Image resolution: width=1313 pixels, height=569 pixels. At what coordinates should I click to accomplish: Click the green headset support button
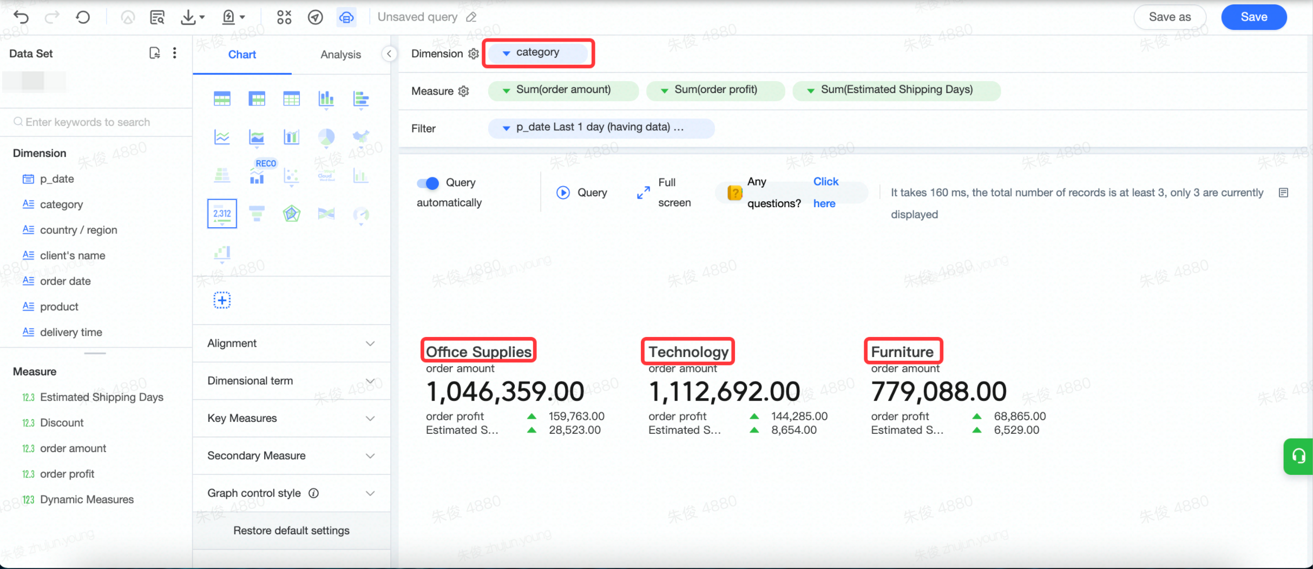point(1298,456)
